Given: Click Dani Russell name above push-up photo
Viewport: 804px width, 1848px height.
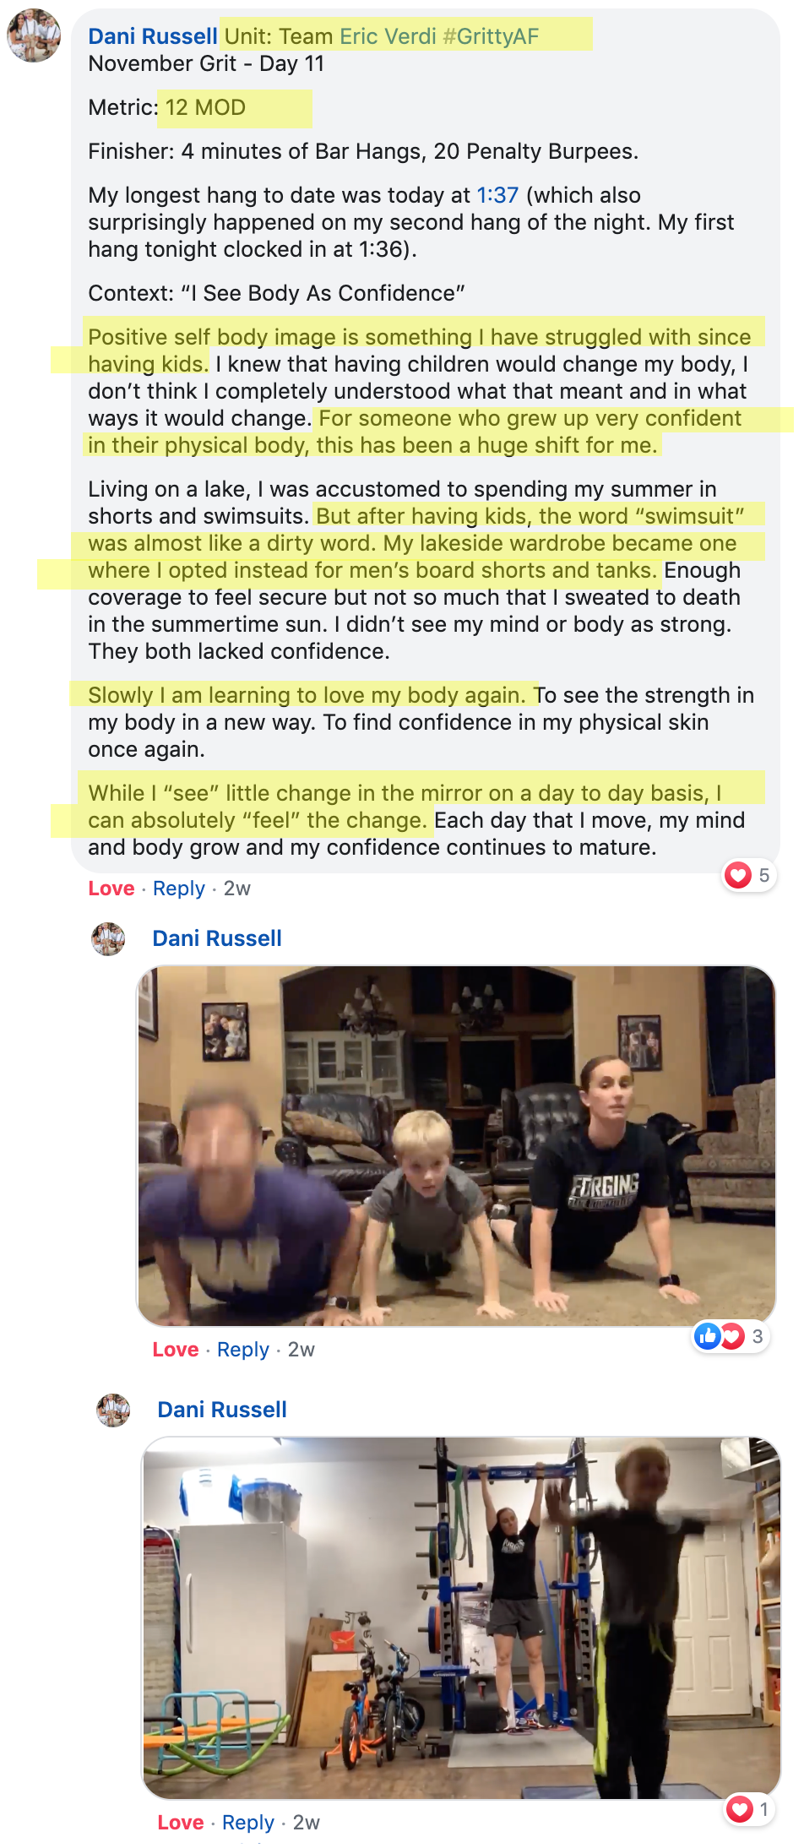Looking at the screenshot, I should click(x=217, y=938).
